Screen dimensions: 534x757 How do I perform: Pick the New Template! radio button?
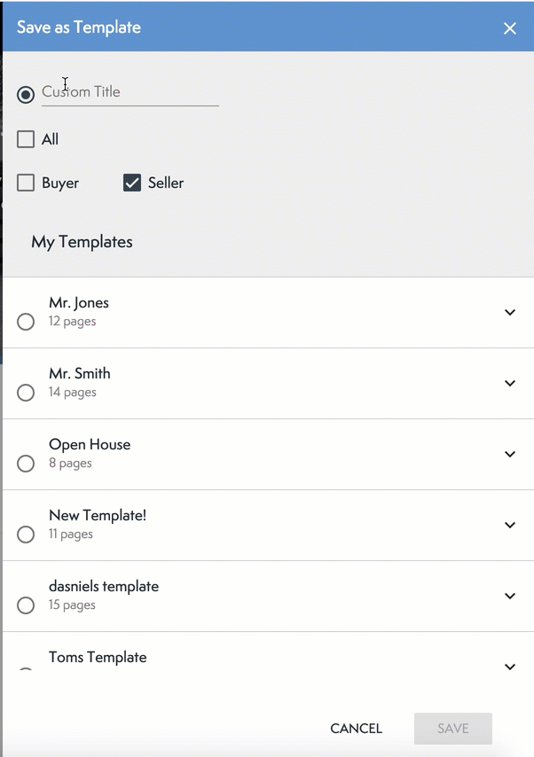click(26, 535)
